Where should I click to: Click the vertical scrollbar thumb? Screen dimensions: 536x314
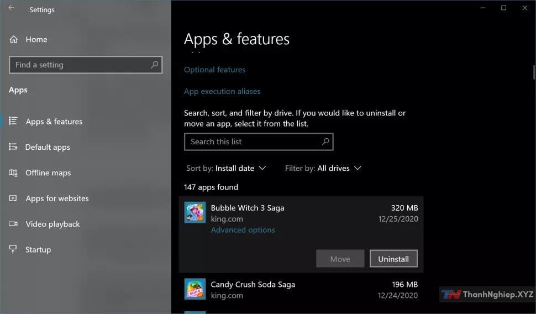coord(534,72)
